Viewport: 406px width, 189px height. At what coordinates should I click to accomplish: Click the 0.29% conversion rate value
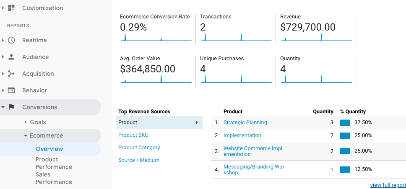pyautogui.click(x=133, y=27)
